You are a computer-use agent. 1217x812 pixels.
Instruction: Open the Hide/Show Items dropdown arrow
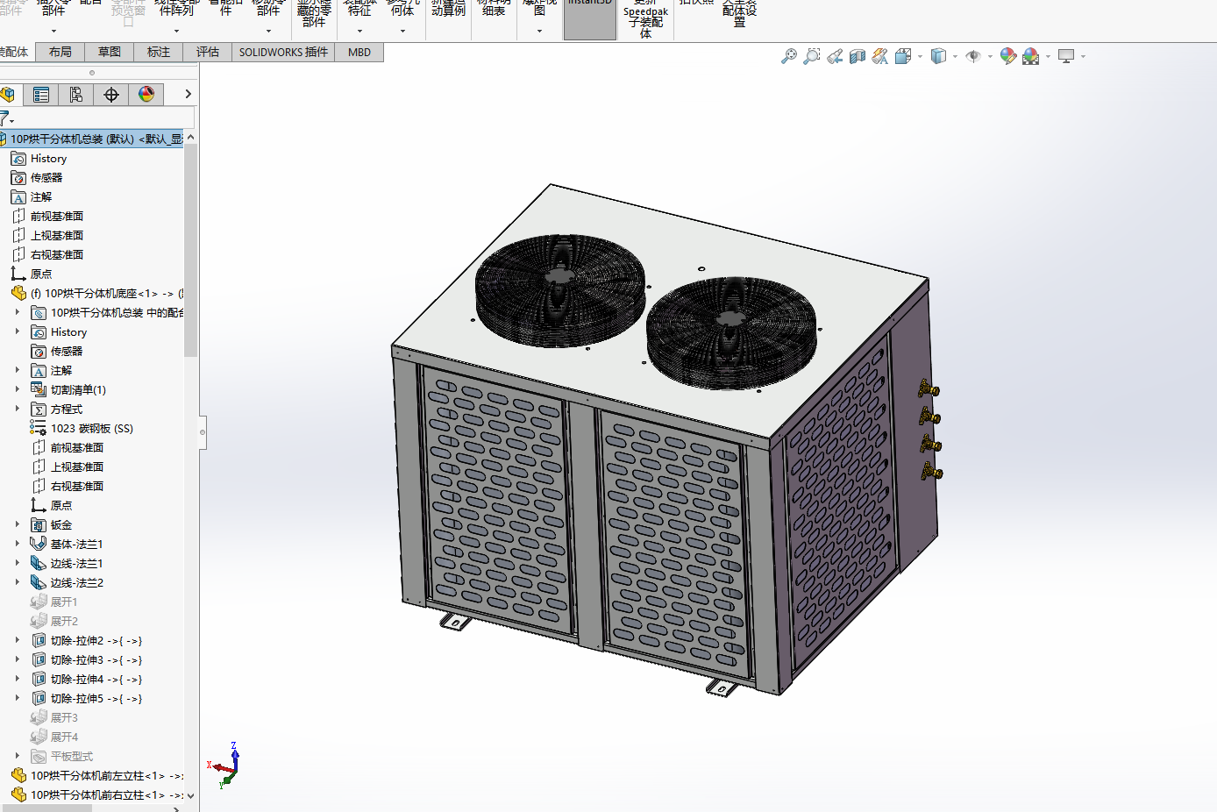(990, 57)
